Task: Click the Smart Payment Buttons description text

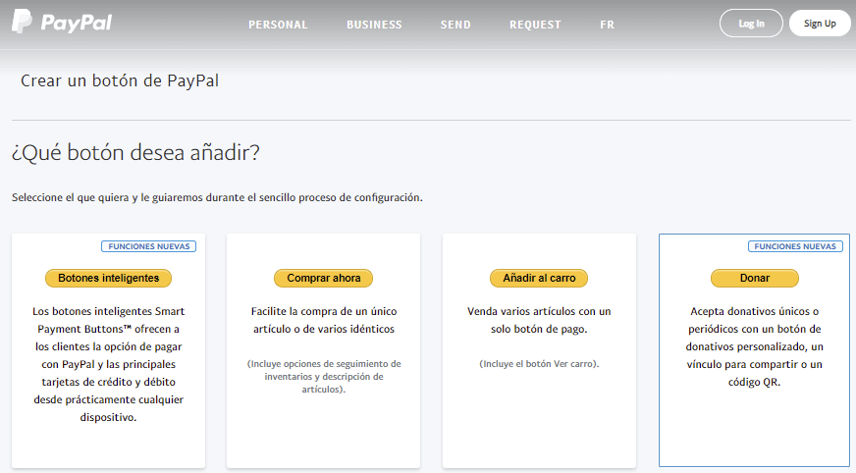Action: (x=108, y=364)
